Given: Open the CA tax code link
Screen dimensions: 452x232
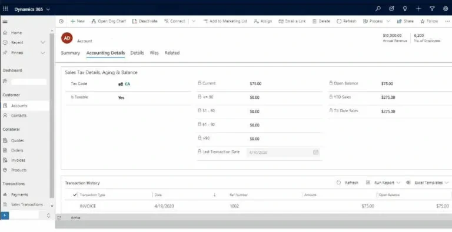Looking at the screenshot, I should [127, 84].
